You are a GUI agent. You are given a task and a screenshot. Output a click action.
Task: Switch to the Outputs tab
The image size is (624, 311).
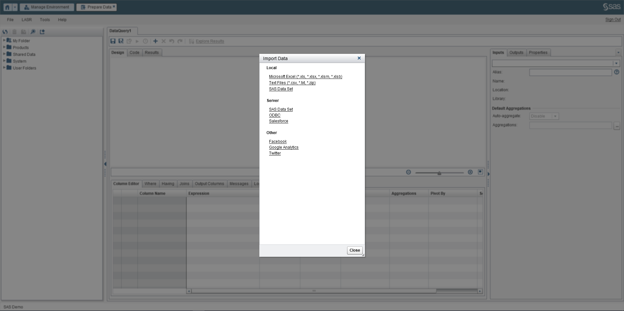click(x=516, y=53)
